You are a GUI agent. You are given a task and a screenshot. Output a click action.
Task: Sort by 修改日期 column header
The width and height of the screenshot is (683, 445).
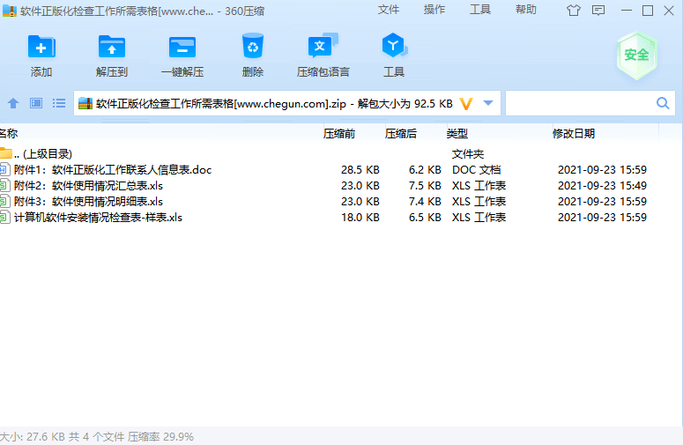(574, 134)
